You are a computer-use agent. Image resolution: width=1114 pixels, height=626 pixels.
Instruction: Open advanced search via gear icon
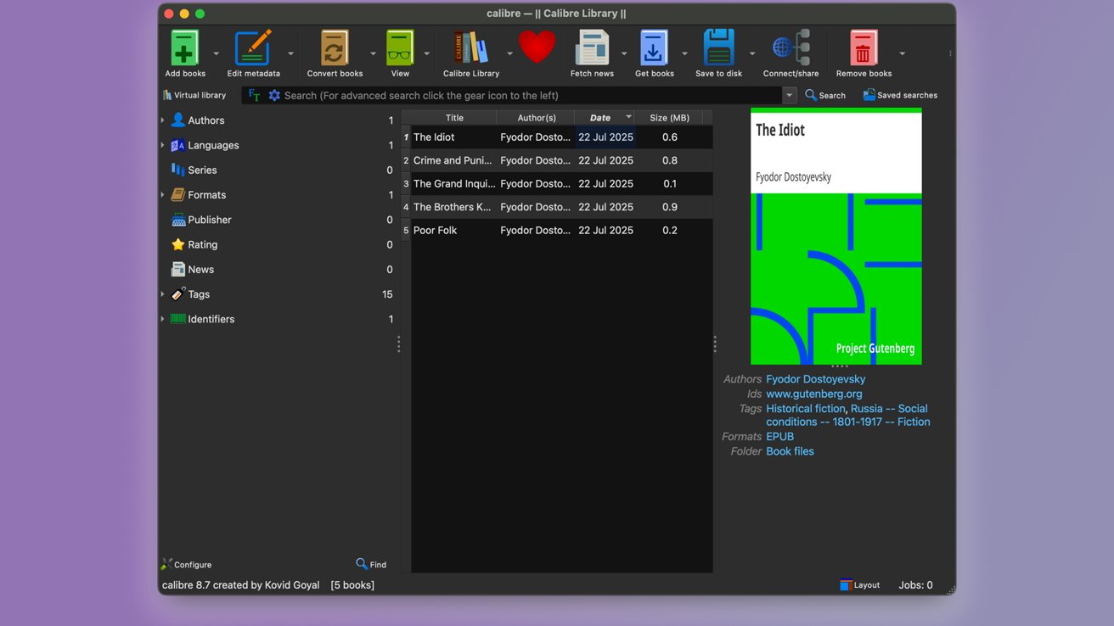click(274, 95)
